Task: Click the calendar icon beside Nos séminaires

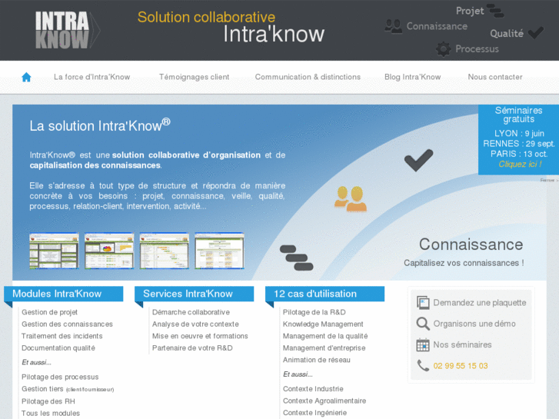Action: coord(423,345)
